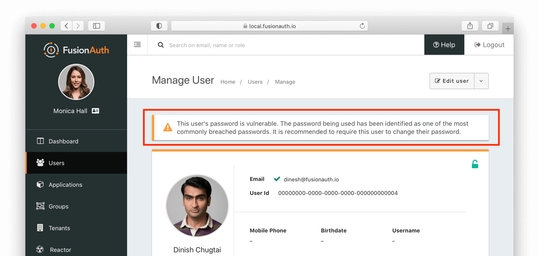The image size is (539, 256).
Task: Click Monica Hall's avatar picture
Action: click(76, 82)
